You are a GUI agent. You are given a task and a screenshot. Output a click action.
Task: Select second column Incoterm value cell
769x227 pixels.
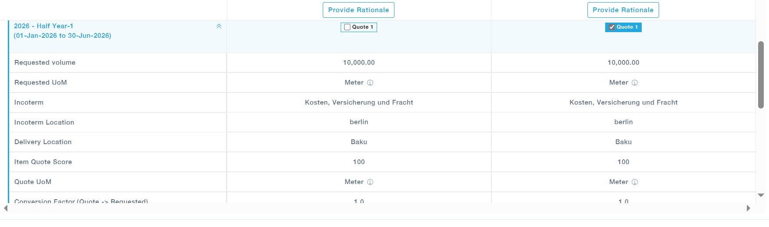tap(623, 102)
